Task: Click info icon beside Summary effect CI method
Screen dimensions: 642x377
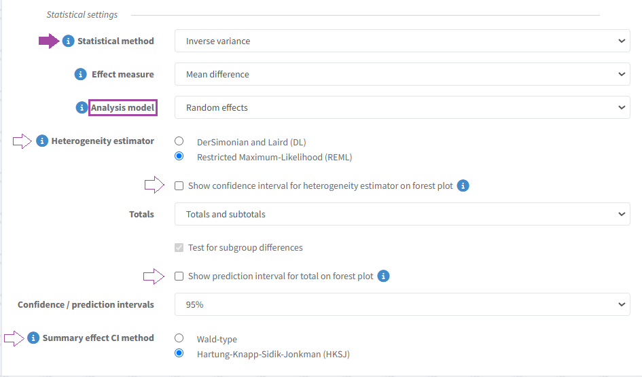Action: pos(33,338)
